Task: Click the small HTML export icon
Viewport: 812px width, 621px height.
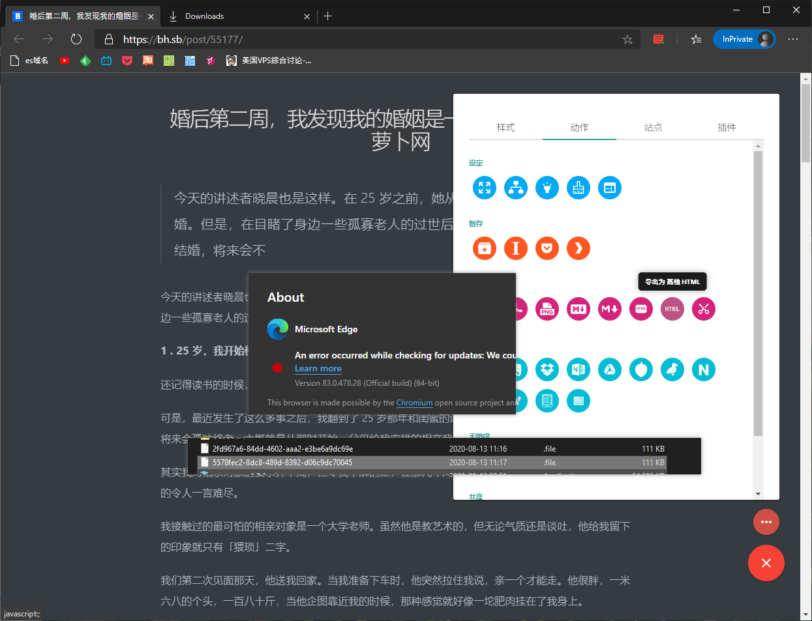Action: click(x=641, y=309)
